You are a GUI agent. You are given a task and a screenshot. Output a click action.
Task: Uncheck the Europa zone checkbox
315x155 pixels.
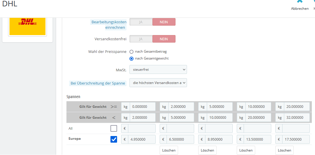(x=114, y=139)
